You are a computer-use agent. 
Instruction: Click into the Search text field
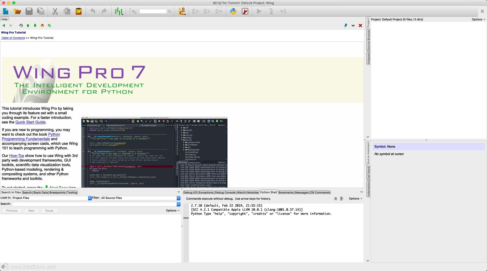pyautogui.click(x=94, y=204)
